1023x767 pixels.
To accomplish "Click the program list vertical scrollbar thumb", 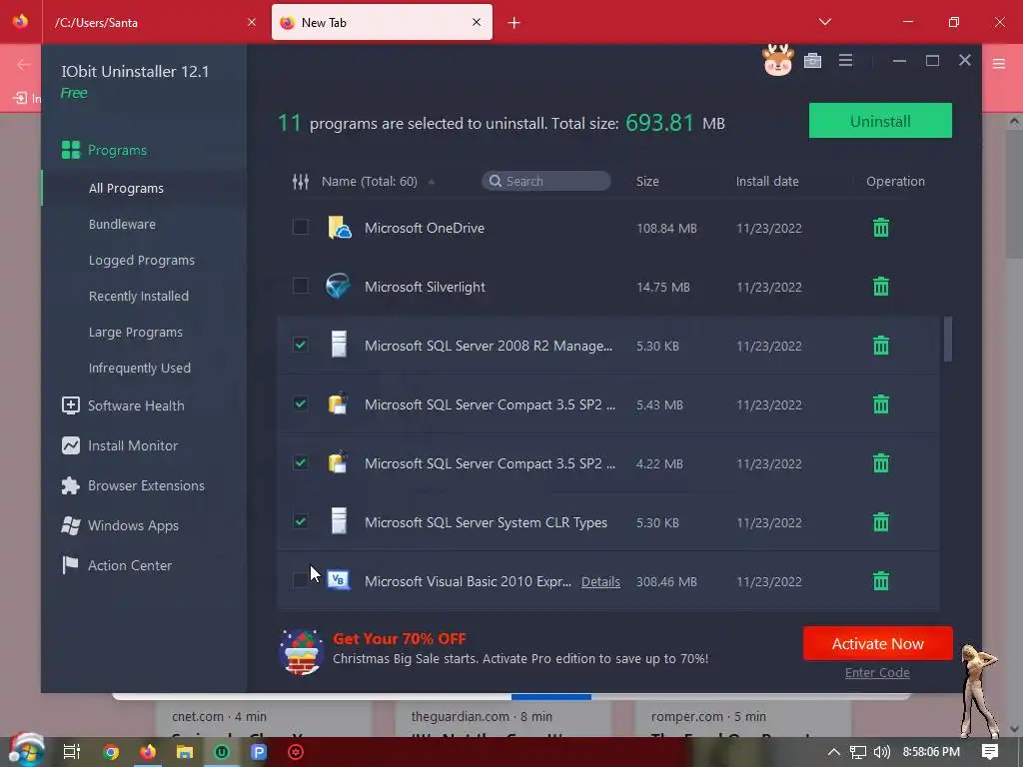I will point(947,339).
